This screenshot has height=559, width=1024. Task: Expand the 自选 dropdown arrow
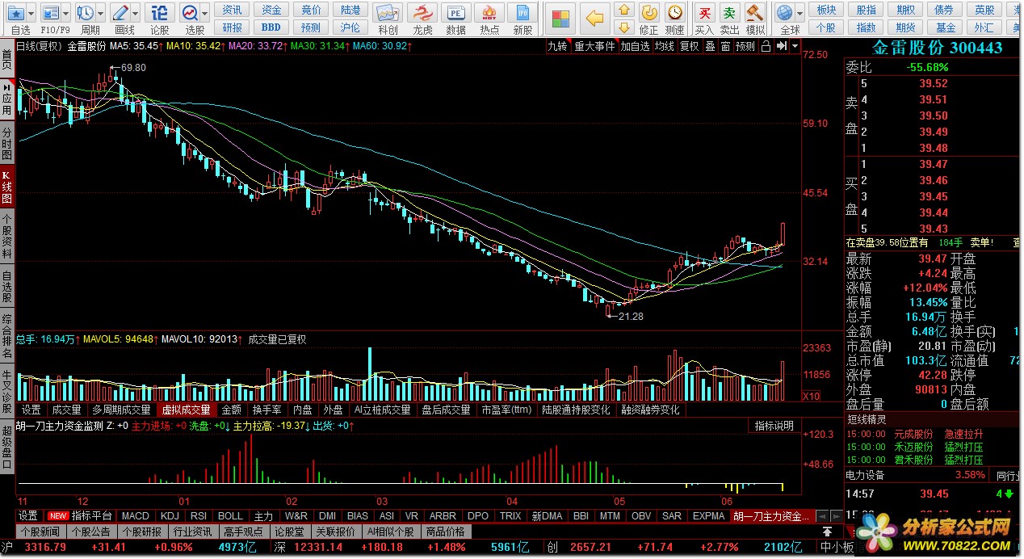click(x=31, y=14)
